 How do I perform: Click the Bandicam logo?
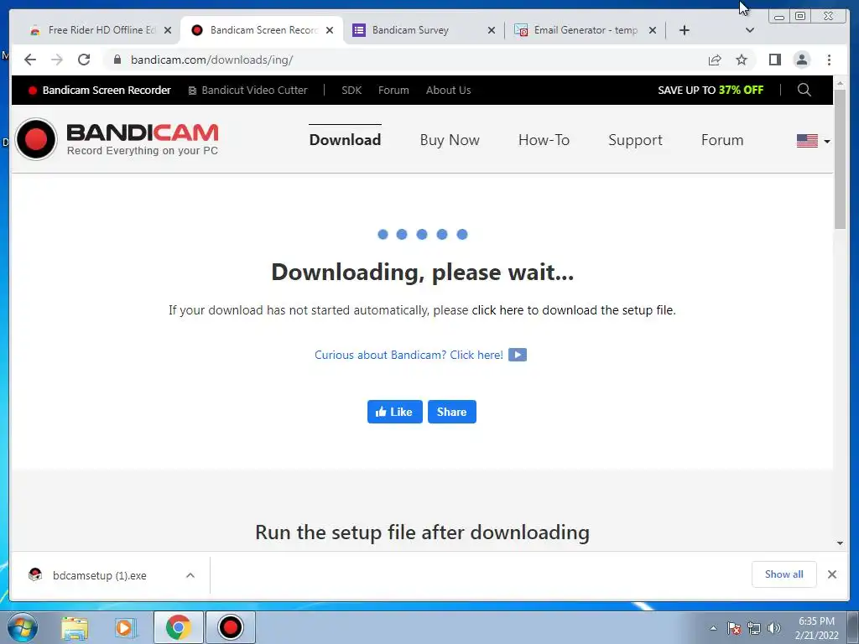(117, 139)
